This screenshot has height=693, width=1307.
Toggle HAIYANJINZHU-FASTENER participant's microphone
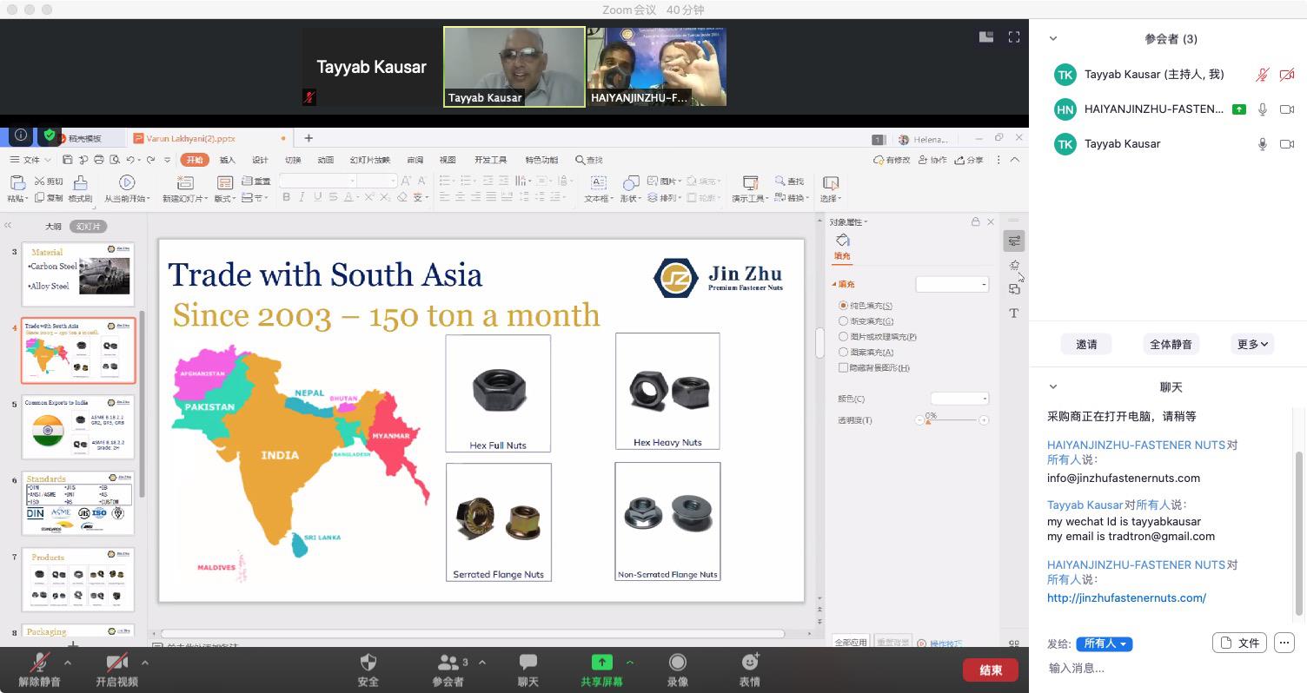point(1263,109)
